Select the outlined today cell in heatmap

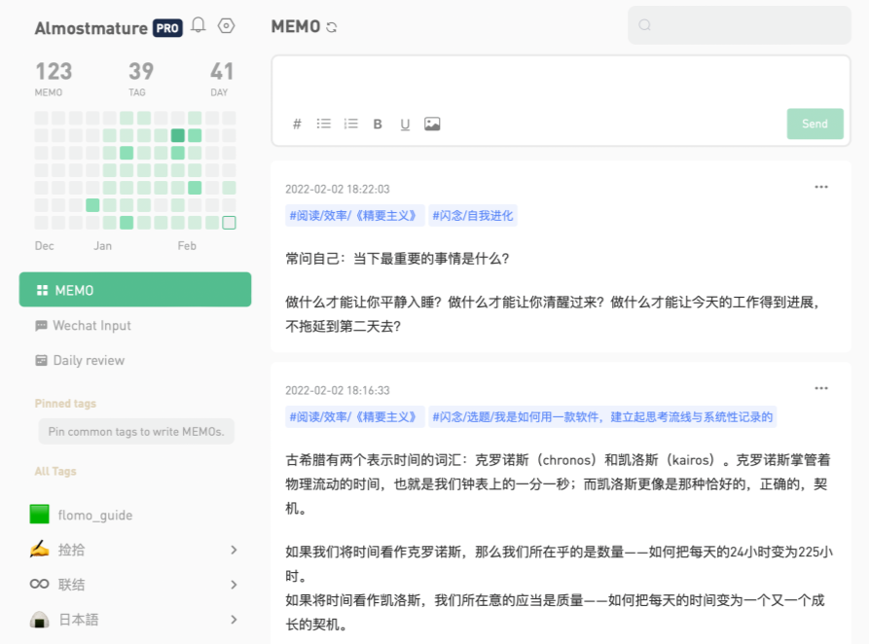click(229, 223)
